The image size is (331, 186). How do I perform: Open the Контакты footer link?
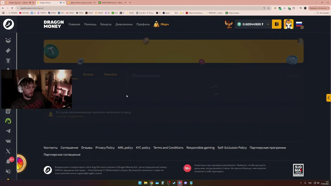51,148
